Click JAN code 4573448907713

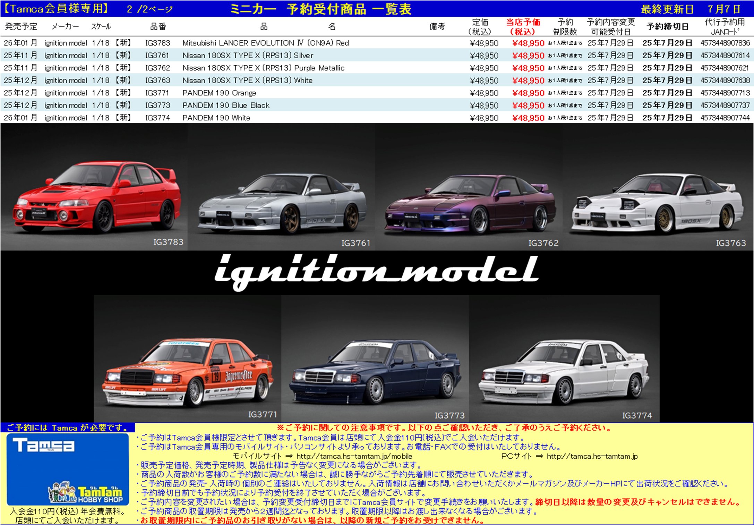[725, 93]
